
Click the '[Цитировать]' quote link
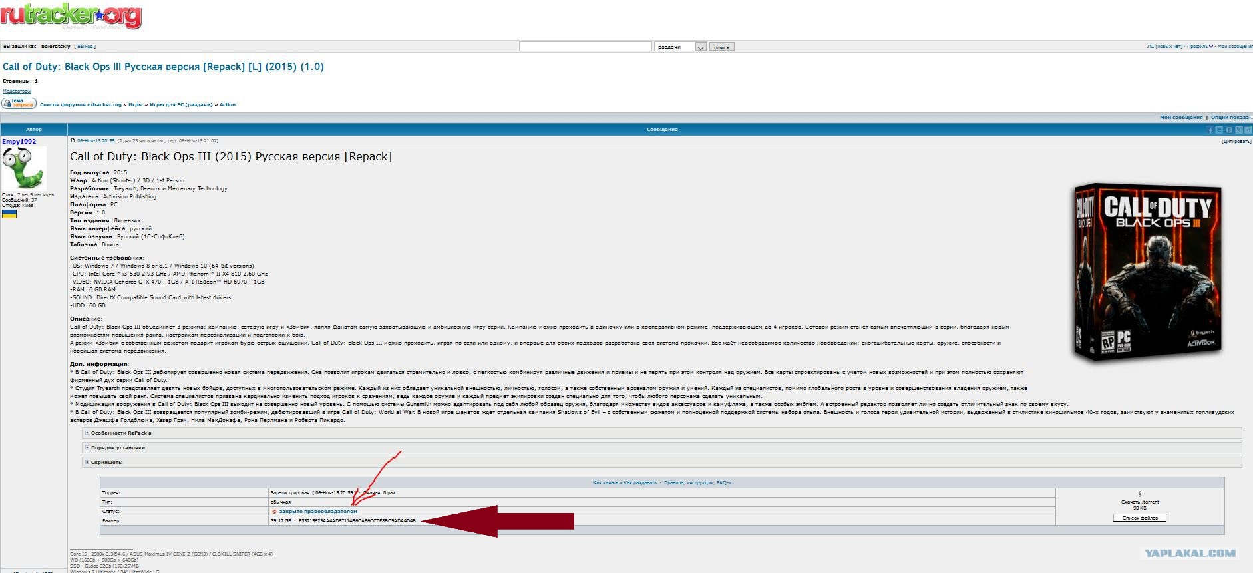coord(1236,141)
